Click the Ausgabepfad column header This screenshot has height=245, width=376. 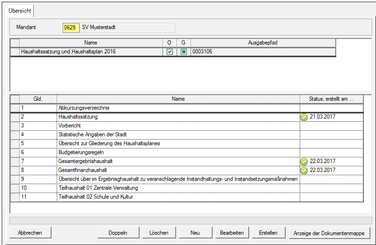click(263, 43)
